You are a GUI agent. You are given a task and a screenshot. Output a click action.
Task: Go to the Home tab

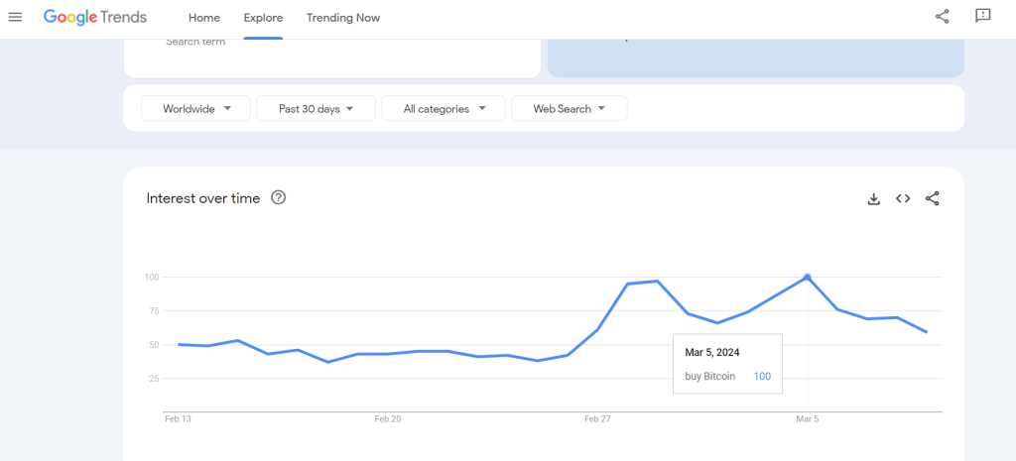pyautogui.click(x=204, y=18)
